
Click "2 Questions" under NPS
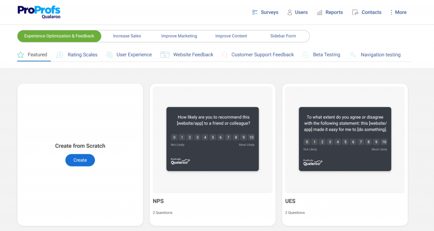pos(162,213)
